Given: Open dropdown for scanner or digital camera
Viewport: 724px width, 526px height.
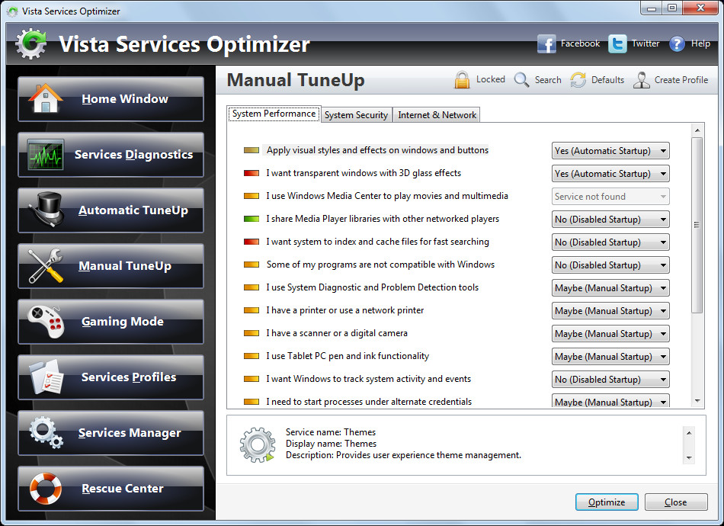Looking at the screenshot, I should click(x=610, y=333).
